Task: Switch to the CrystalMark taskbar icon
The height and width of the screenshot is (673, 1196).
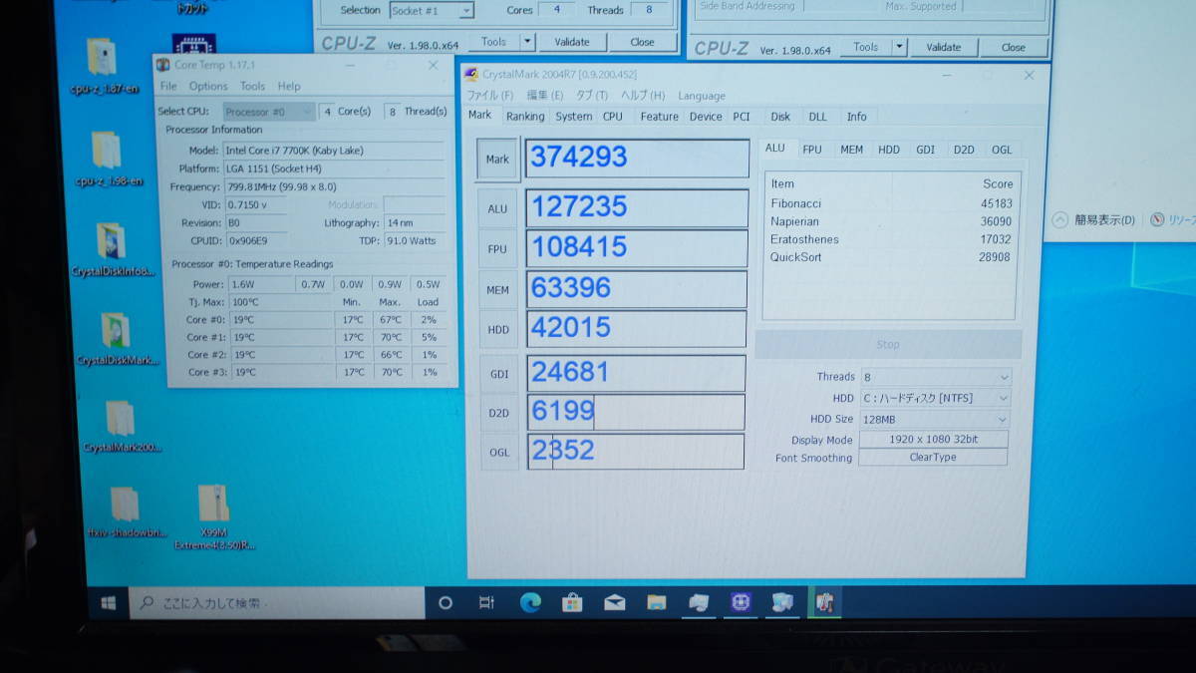Action: pos(782,603)
